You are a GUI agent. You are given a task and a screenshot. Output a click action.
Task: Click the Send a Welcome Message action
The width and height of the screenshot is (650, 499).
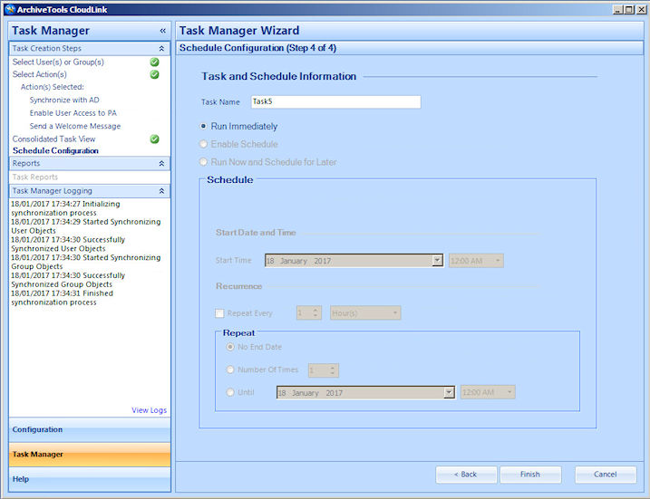(x=75, y=126)
